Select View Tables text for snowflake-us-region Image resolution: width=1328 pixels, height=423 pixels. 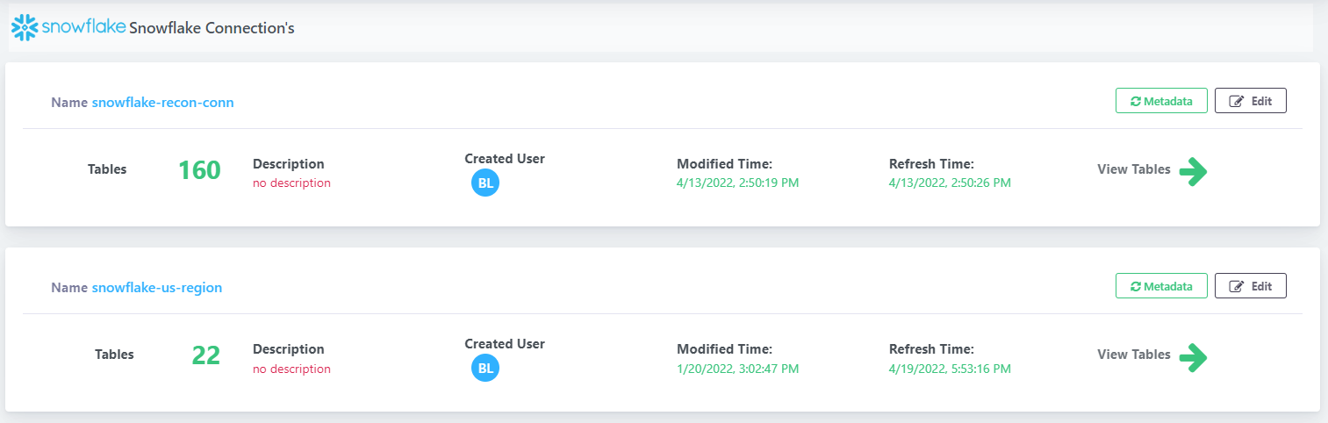[1133, 355]
